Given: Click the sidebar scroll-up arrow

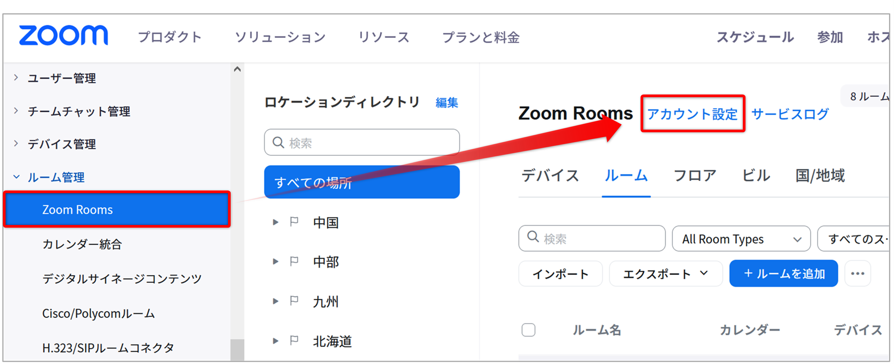Looking at the screenshot, I should point(237,69).
